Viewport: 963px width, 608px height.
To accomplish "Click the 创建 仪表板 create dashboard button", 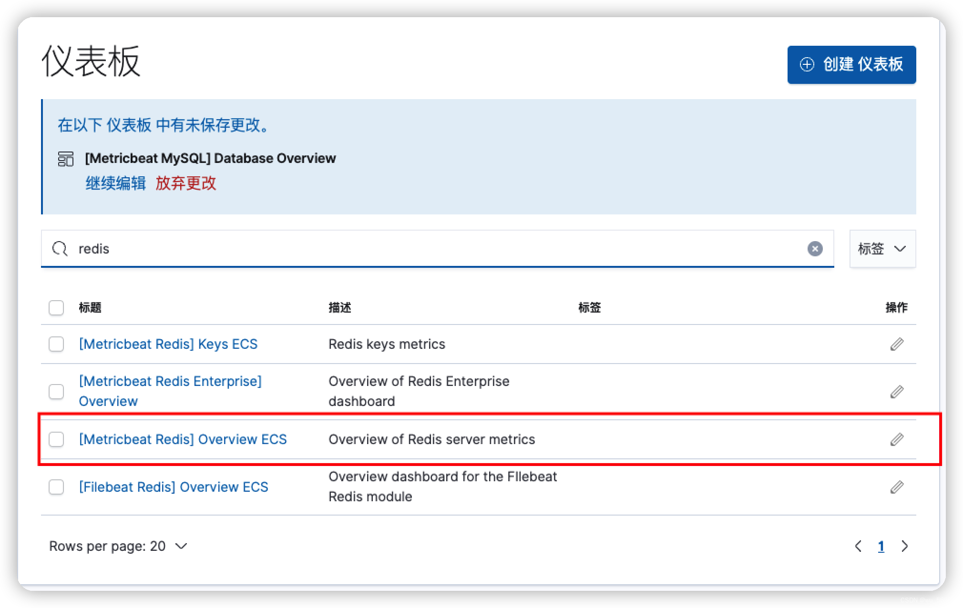I will (851, 64).
